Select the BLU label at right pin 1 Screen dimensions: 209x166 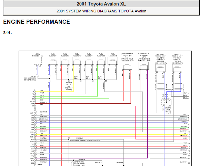point(185,93)
